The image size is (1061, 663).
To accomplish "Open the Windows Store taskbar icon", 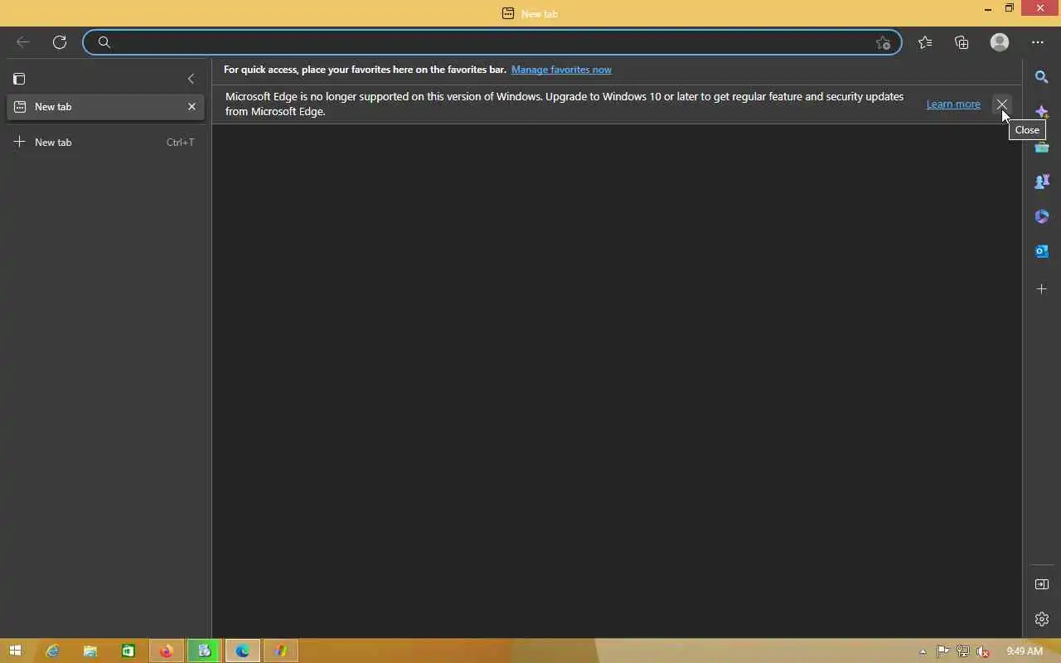I will (x=128, y=651).
